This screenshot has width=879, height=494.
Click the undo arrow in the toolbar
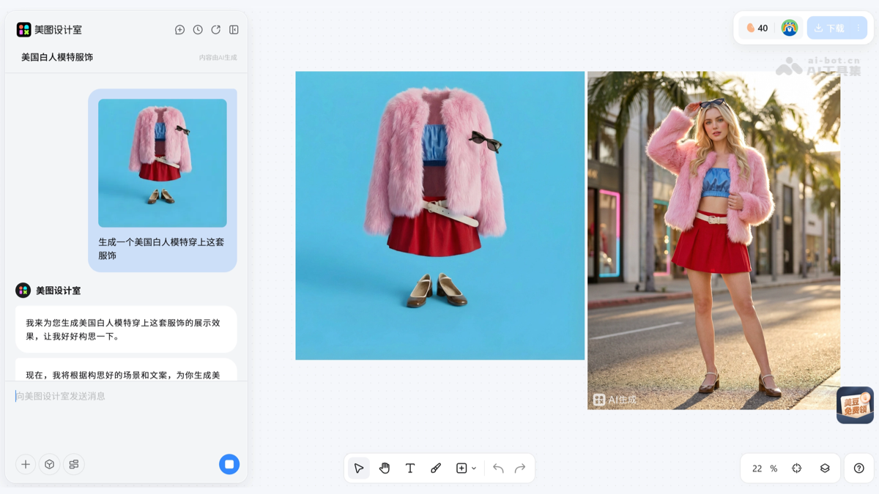click(497, 468)
